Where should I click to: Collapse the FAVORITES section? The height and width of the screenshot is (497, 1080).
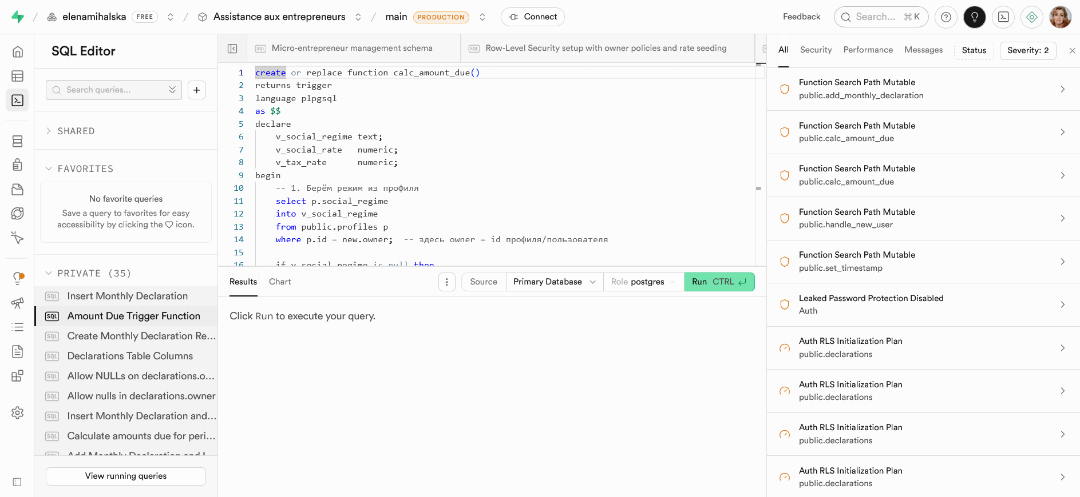point(80,169)
